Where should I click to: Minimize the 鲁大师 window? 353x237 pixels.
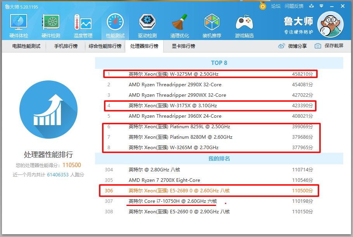[x=332, y=6]
